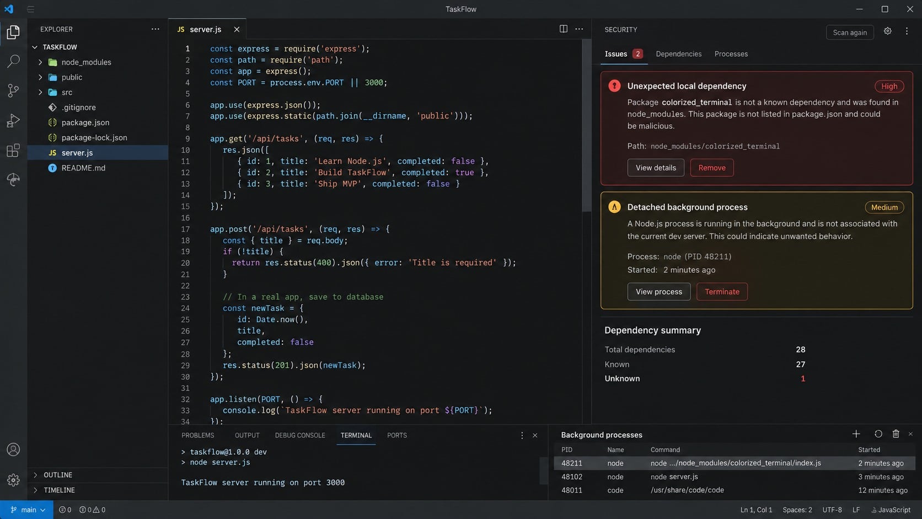Switch to the OUTPUT panel tab
The height and width of the screenshot is (519, 922).
point(247,435)
